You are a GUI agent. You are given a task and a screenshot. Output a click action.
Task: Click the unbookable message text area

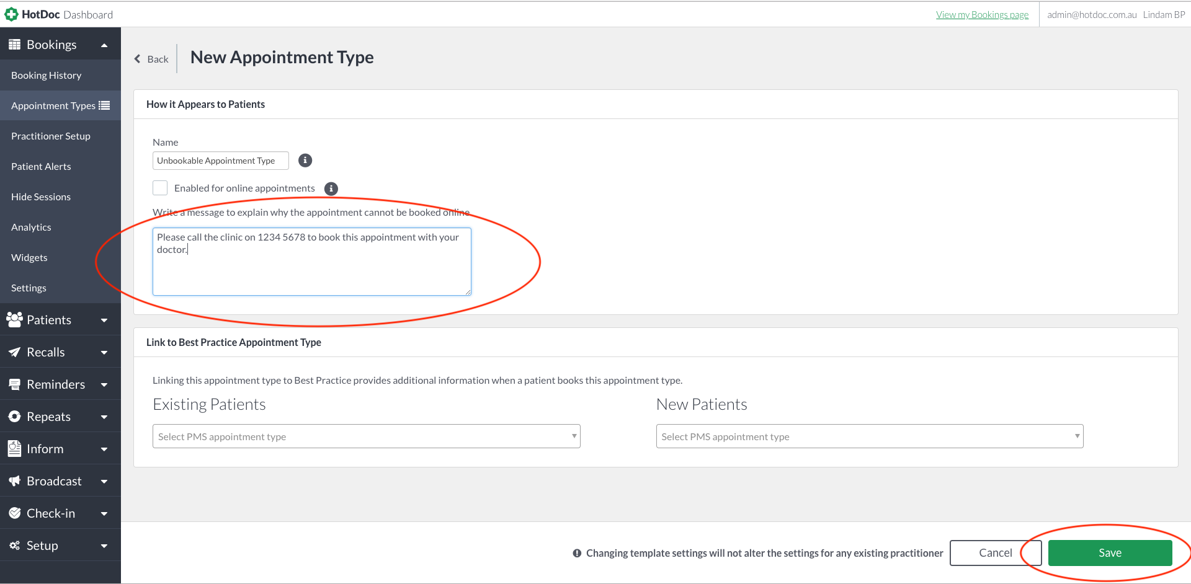point(312,262)
